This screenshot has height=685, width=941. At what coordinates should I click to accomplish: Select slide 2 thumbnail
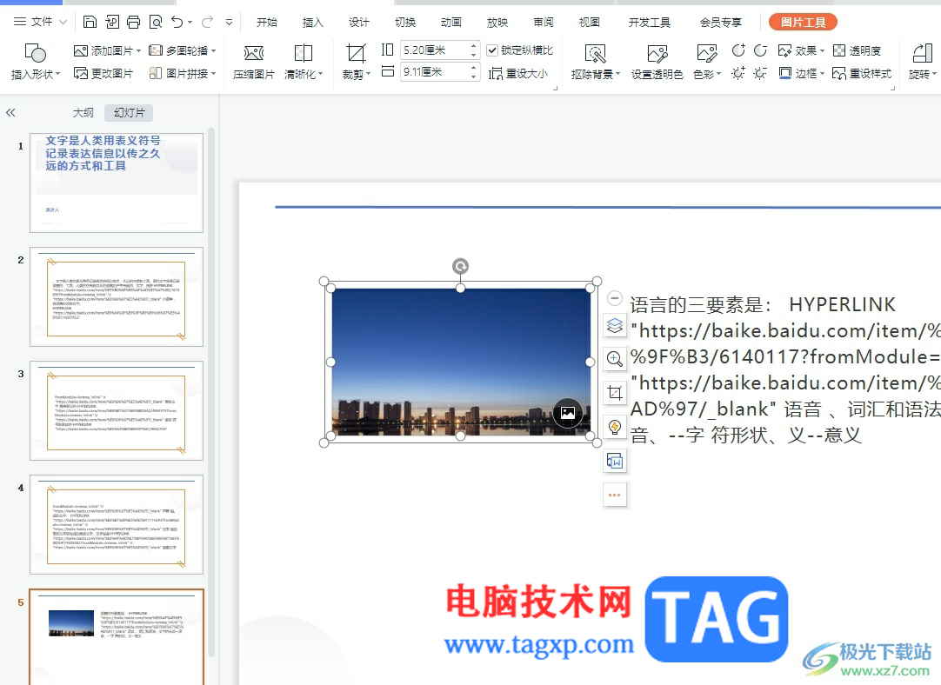[117, 296]
